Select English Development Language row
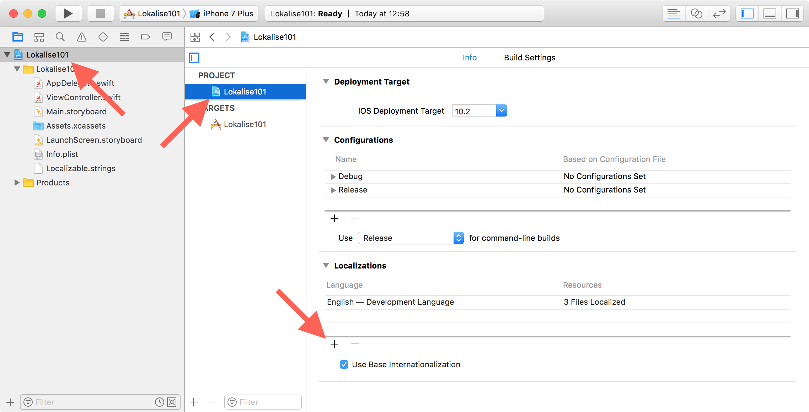The image size is (809, 412). (x=557, y=302)
